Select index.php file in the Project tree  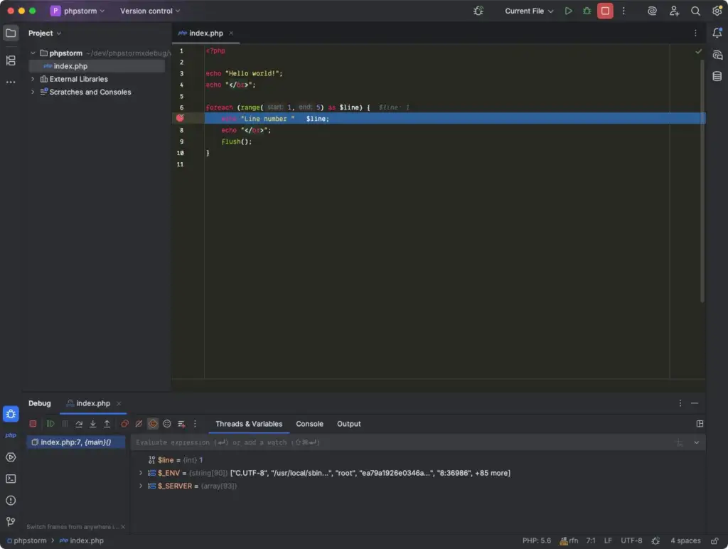tap(97, 66)
